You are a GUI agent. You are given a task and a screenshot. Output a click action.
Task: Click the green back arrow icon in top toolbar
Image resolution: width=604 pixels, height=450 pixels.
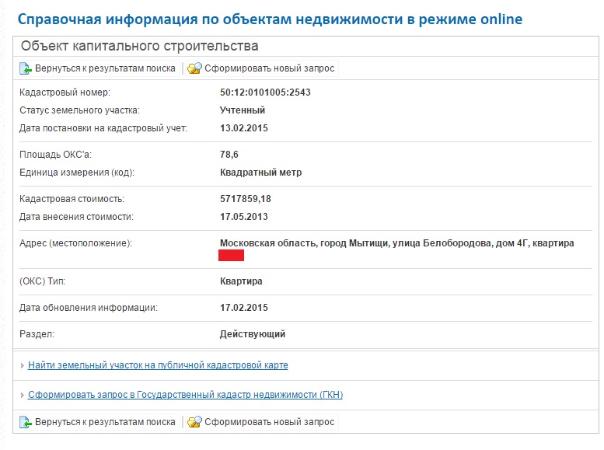point(26,68)
